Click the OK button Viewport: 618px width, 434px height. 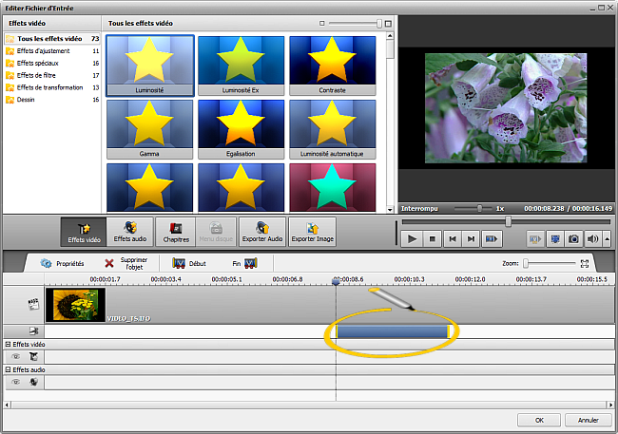point(539,420)
